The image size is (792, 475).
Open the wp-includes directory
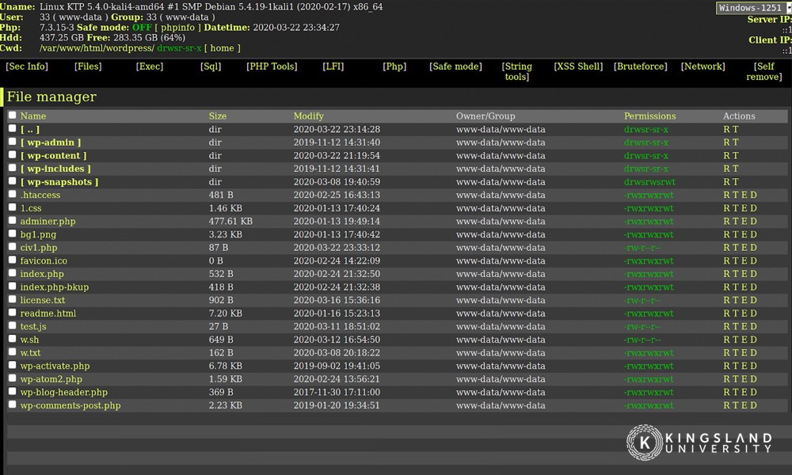(55, 169)
